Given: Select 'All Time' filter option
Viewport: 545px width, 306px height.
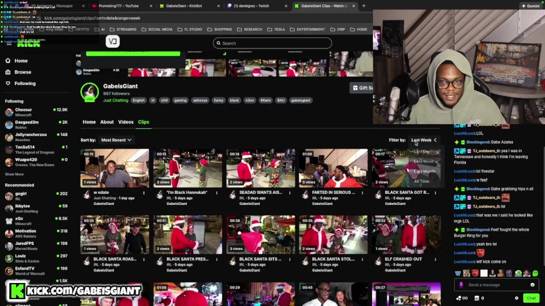Looking at the screenshot, I should tap(422, 181).
